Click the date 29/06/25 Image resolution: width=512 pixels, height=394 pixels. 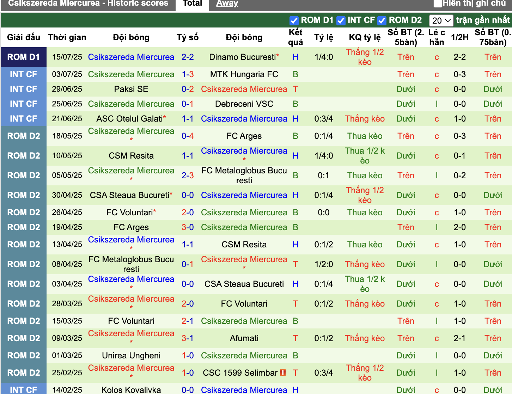click(67, 89)
